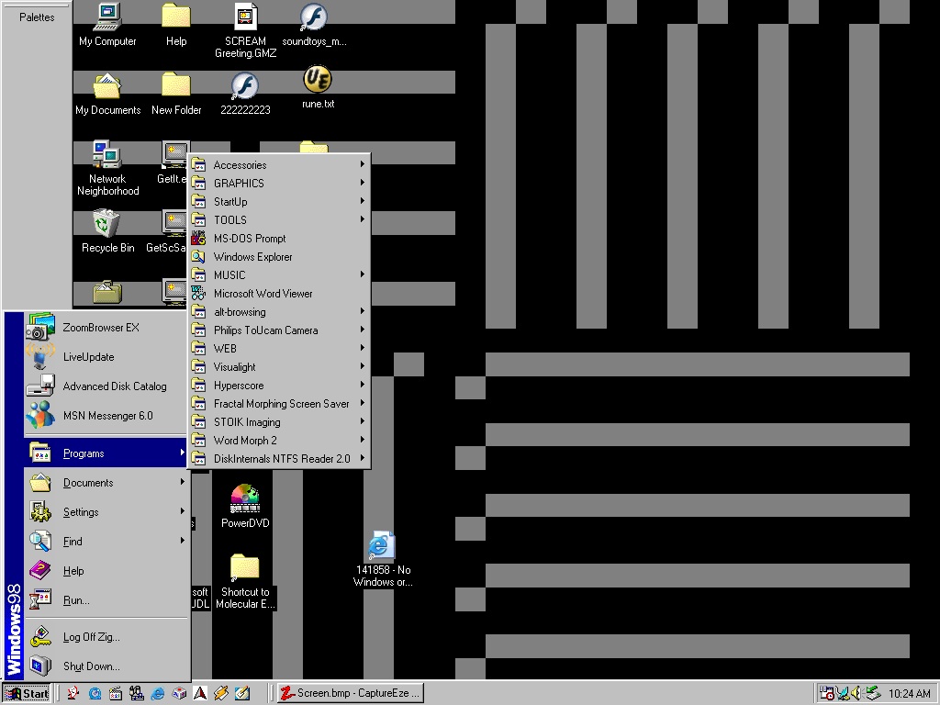Click the Task Scheduler tray icon
Screen dimensions: 940x705
click(x=827, y=693)
